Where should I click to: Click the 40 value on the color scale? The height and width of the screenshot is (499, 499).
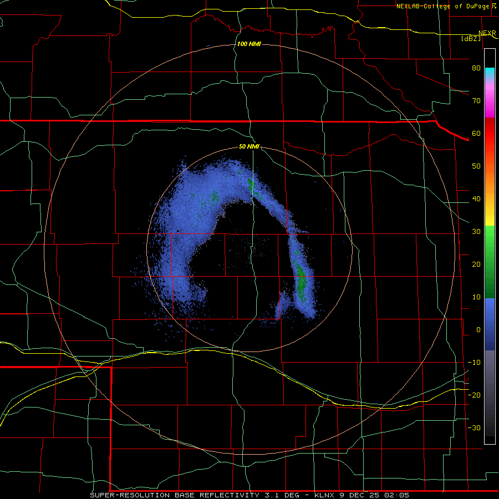click(x=476, y=199)
